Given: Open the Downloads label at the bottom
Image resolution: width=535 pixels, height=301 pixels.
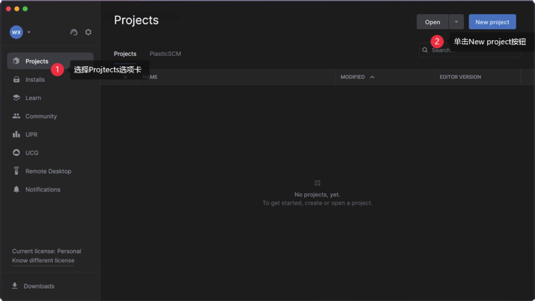Looking at the screenshot, I should coord(39,286).
